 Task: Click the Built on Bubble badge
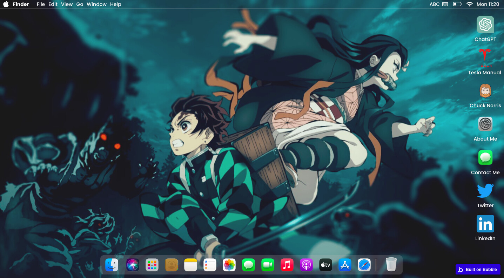(478, 269)
